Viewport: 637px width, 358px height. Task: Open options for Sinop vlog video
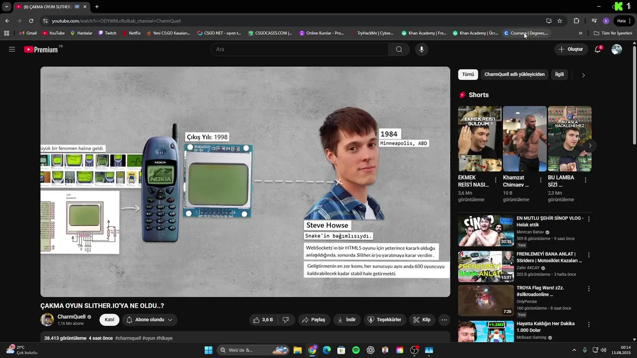point(589,219)
